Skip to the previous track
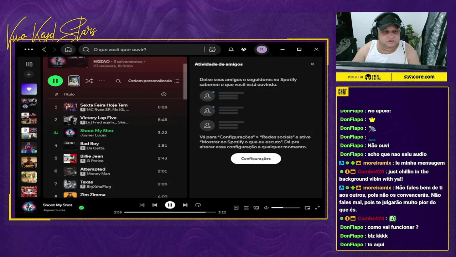The height and width of the screenshot is (257, 456). pyautogui.click(x=155, y=205)
